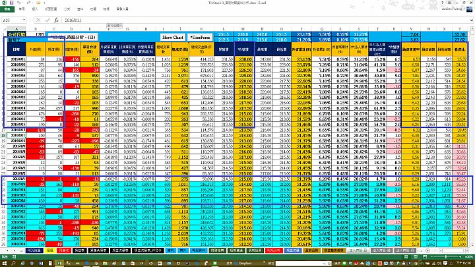The height and width of the screenshot is (267, 475).
Task: Click the Excel icon on the taskbar
Action: coord(59,263)
